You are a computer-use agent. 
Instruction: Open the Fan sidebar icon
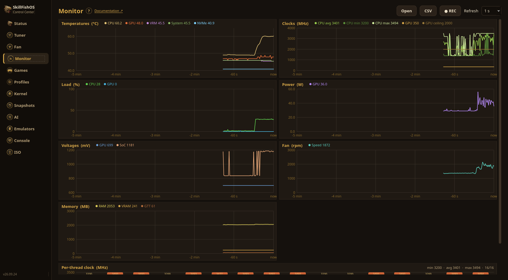tap(10, 47)
